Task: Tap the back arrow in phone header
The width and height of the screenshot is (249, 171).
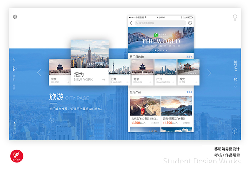Action: pyautogui.click(x=131, y=23)
